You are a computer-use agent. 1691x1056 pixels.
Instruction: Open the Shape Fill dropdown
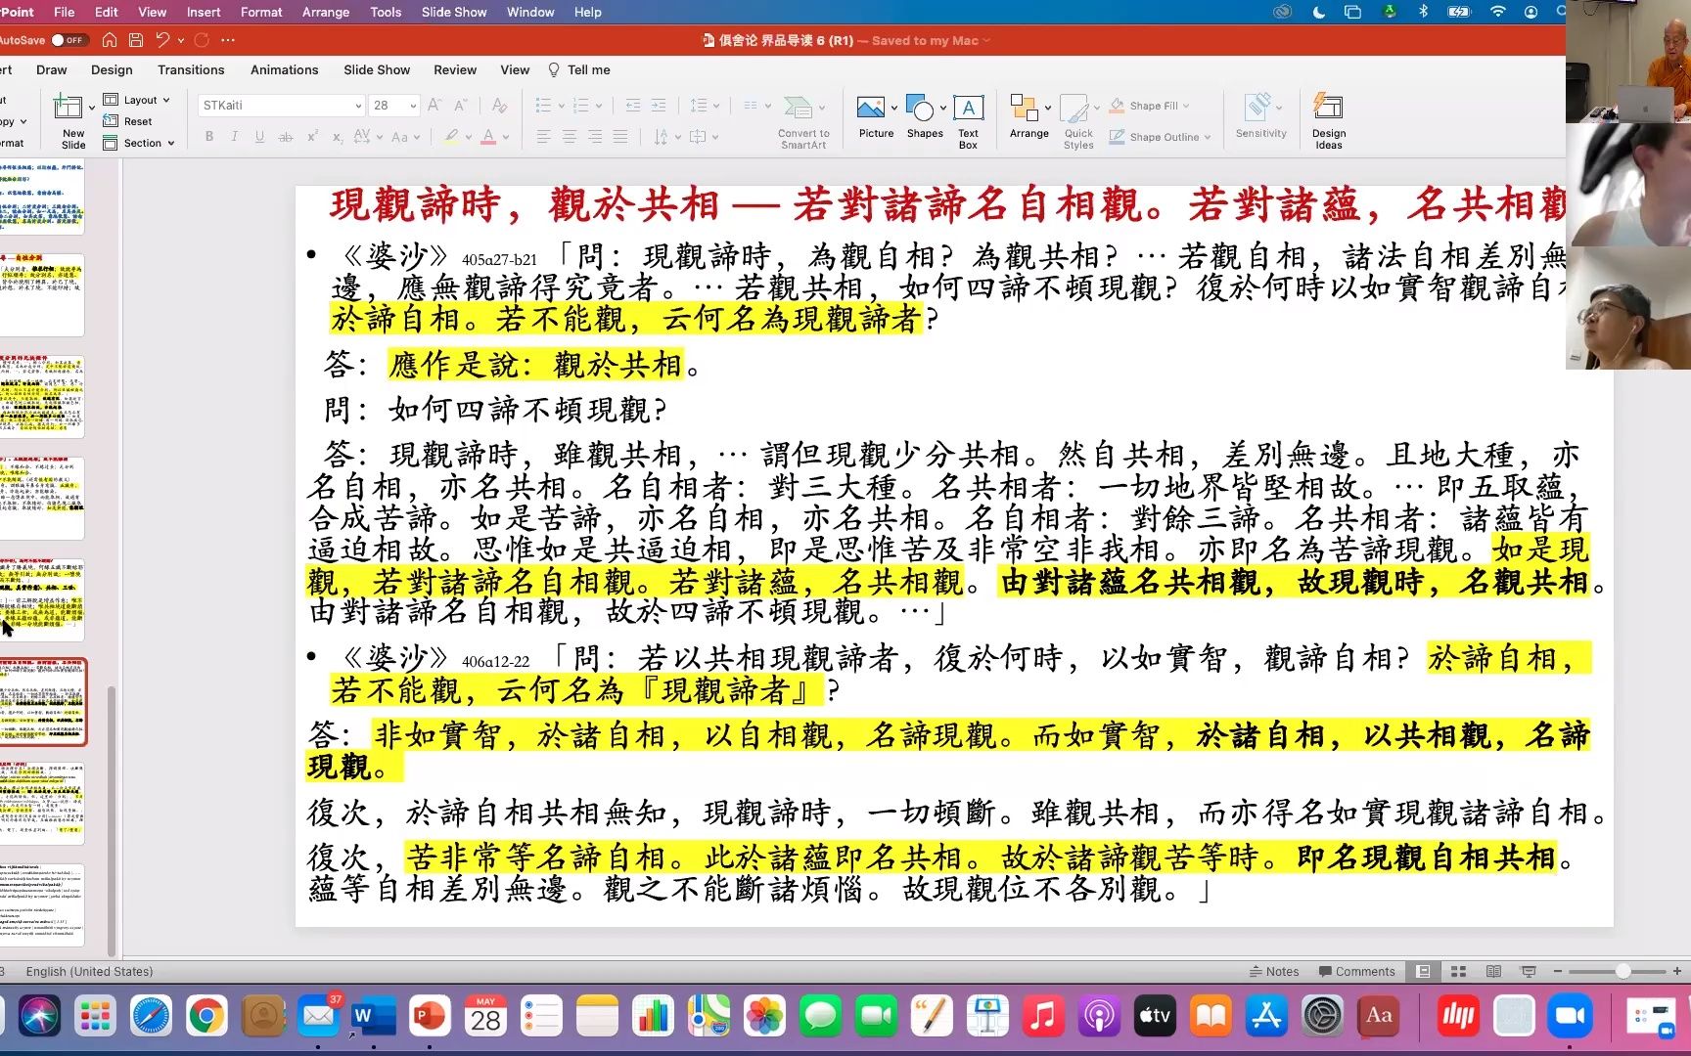tap(1150, 106)
